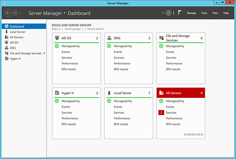
Task: Open the Manage menu
Action: click(x=192, y=13)
